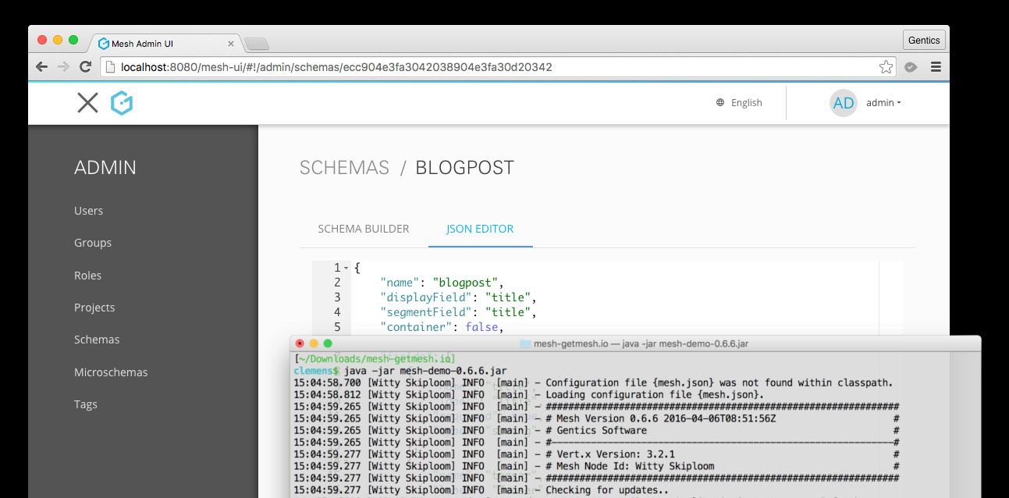The height and width of the screenshot is (498, 1009).
Task: Open the Chrome hamburger menu
Action: pyautogui.click(x=936, y=67)
